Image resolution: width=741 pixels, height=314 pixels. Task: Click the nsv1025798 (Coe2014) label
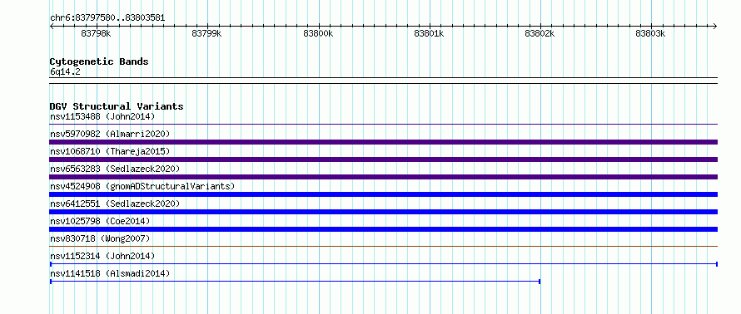click(x=100, y=221)
